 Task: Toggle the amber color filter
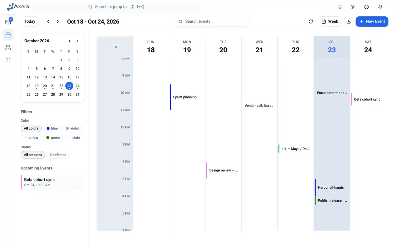31,138
